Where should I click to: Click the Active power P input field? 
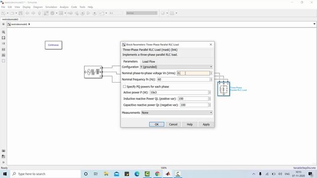179,92
